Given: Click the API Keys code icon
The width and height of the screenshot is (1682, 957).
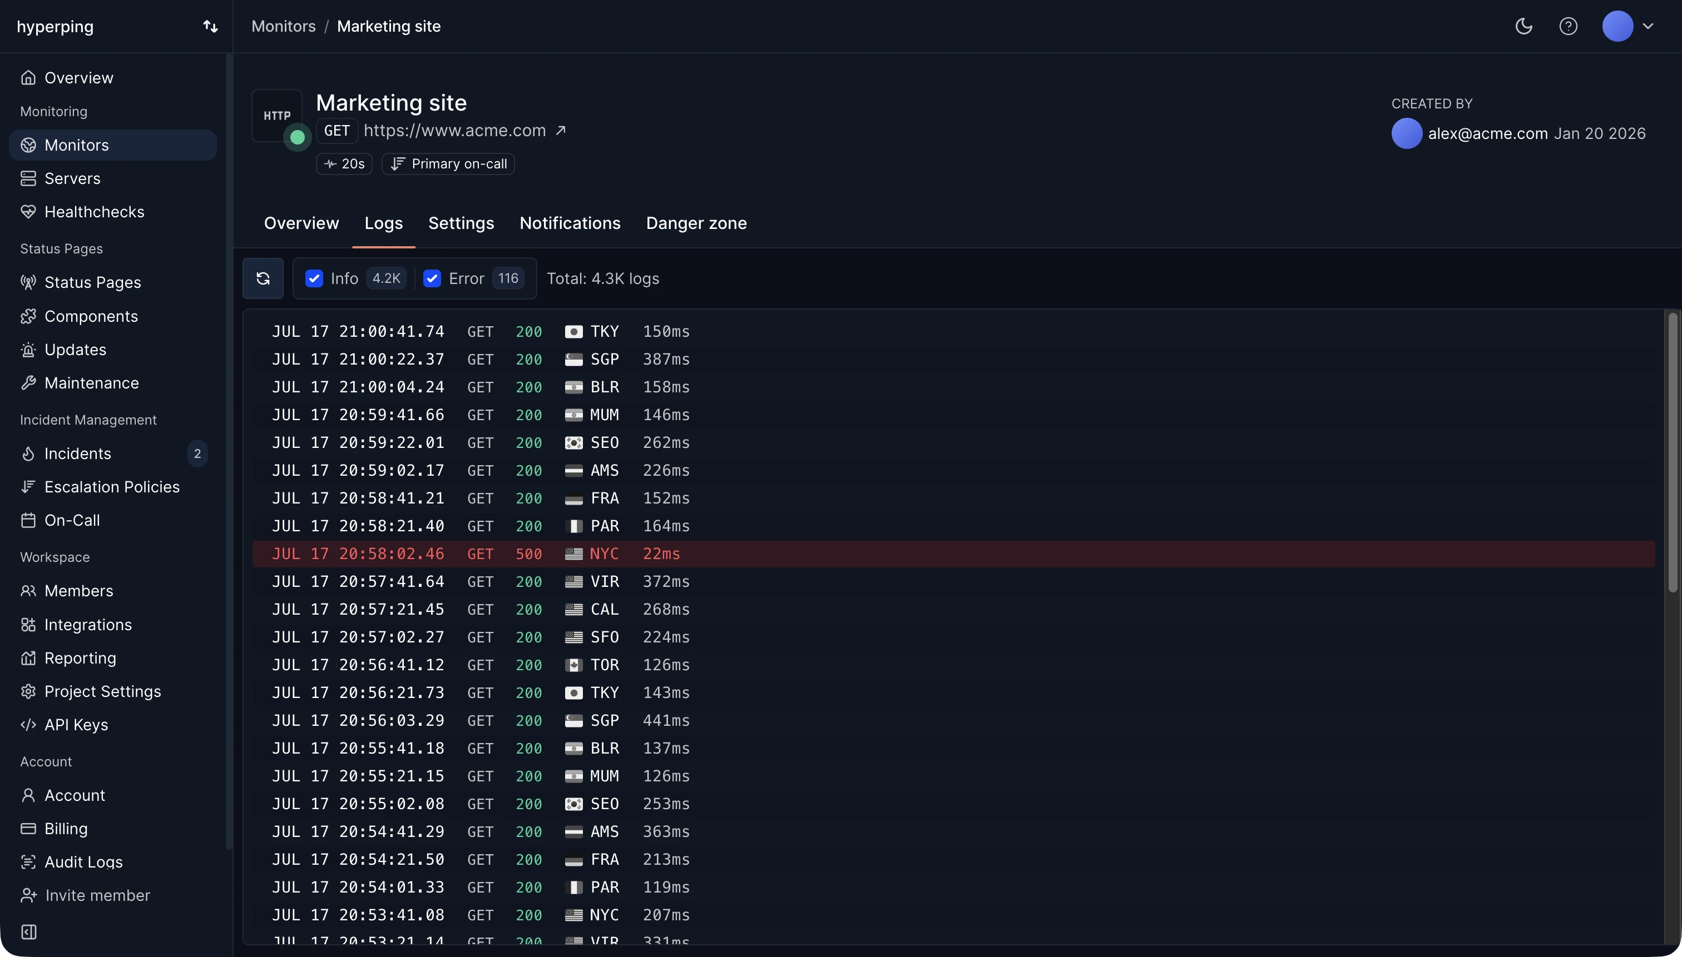Looking at the screenshot, I should click(x=28, y=724).
